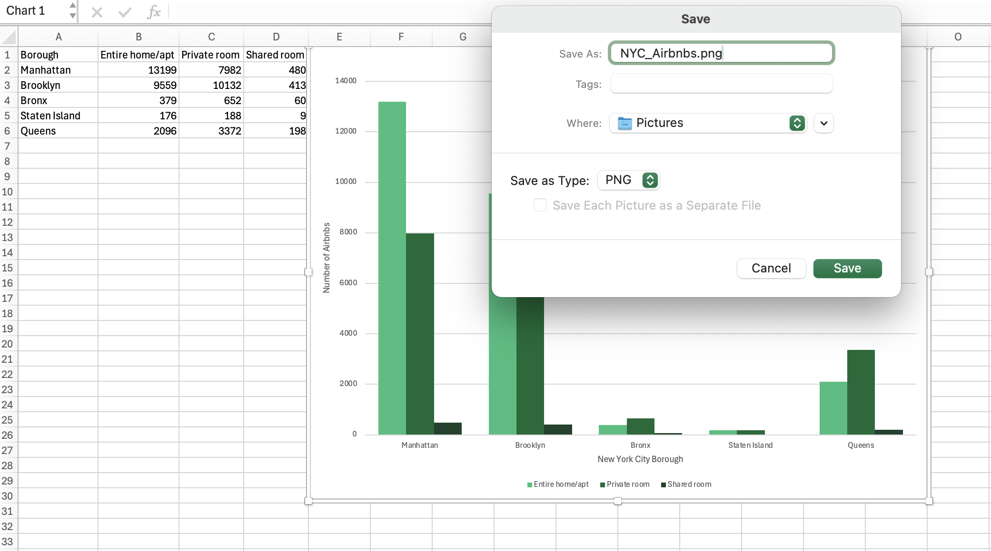Click the Entire home/apt legend marker
991x551 pixels.
point(530,485)
